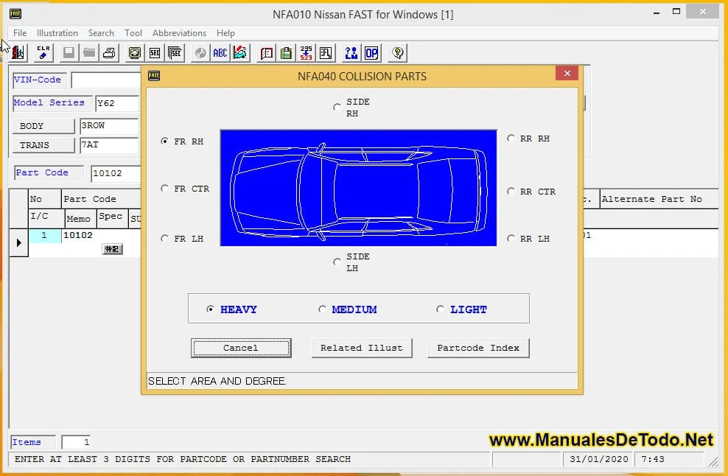Screen dimensions: 728x476
Task: Click the VIN-Code input field
Action: click(x=106, y=80)
